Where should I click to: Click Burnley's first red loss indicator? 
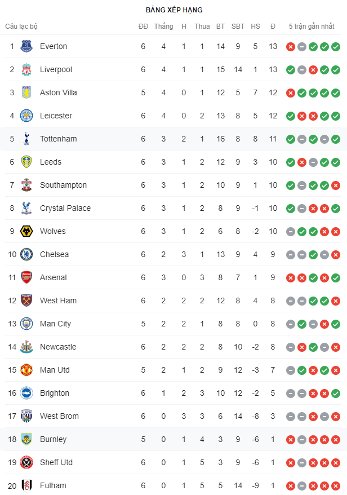291,440
